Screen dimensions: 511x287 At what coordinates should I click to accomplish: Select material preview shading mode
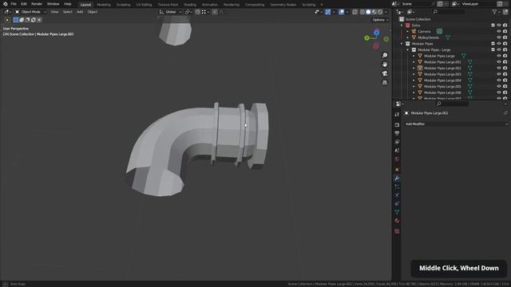pos(374,12)
